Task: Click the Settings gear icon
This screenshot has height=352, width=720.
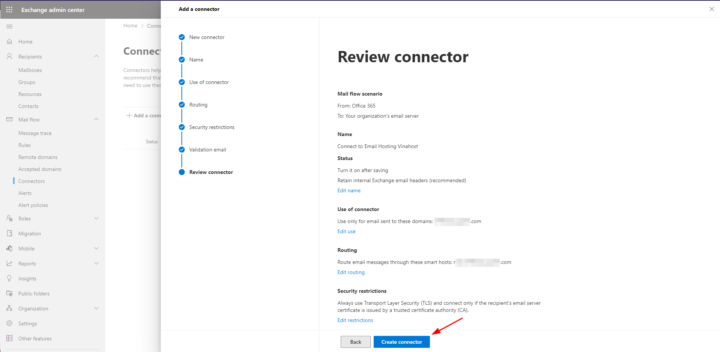Action: point(9,324)
